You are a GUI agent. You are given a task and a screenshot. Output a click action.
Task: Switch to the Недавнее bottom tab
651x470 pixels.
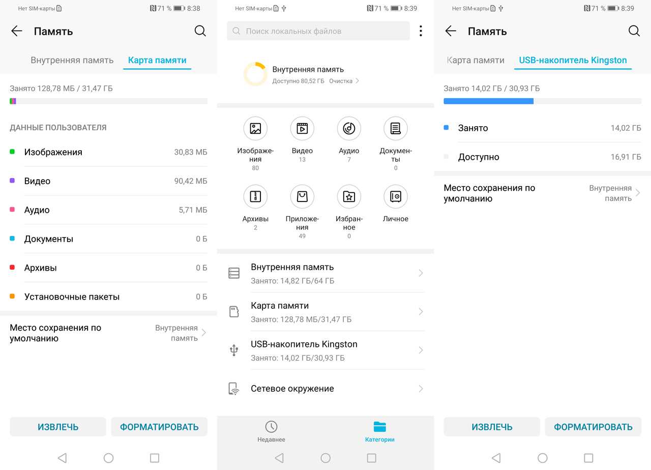point(271,431)
